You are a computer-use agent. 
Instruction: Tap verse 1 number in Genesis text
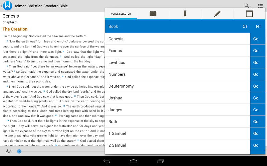3,36
